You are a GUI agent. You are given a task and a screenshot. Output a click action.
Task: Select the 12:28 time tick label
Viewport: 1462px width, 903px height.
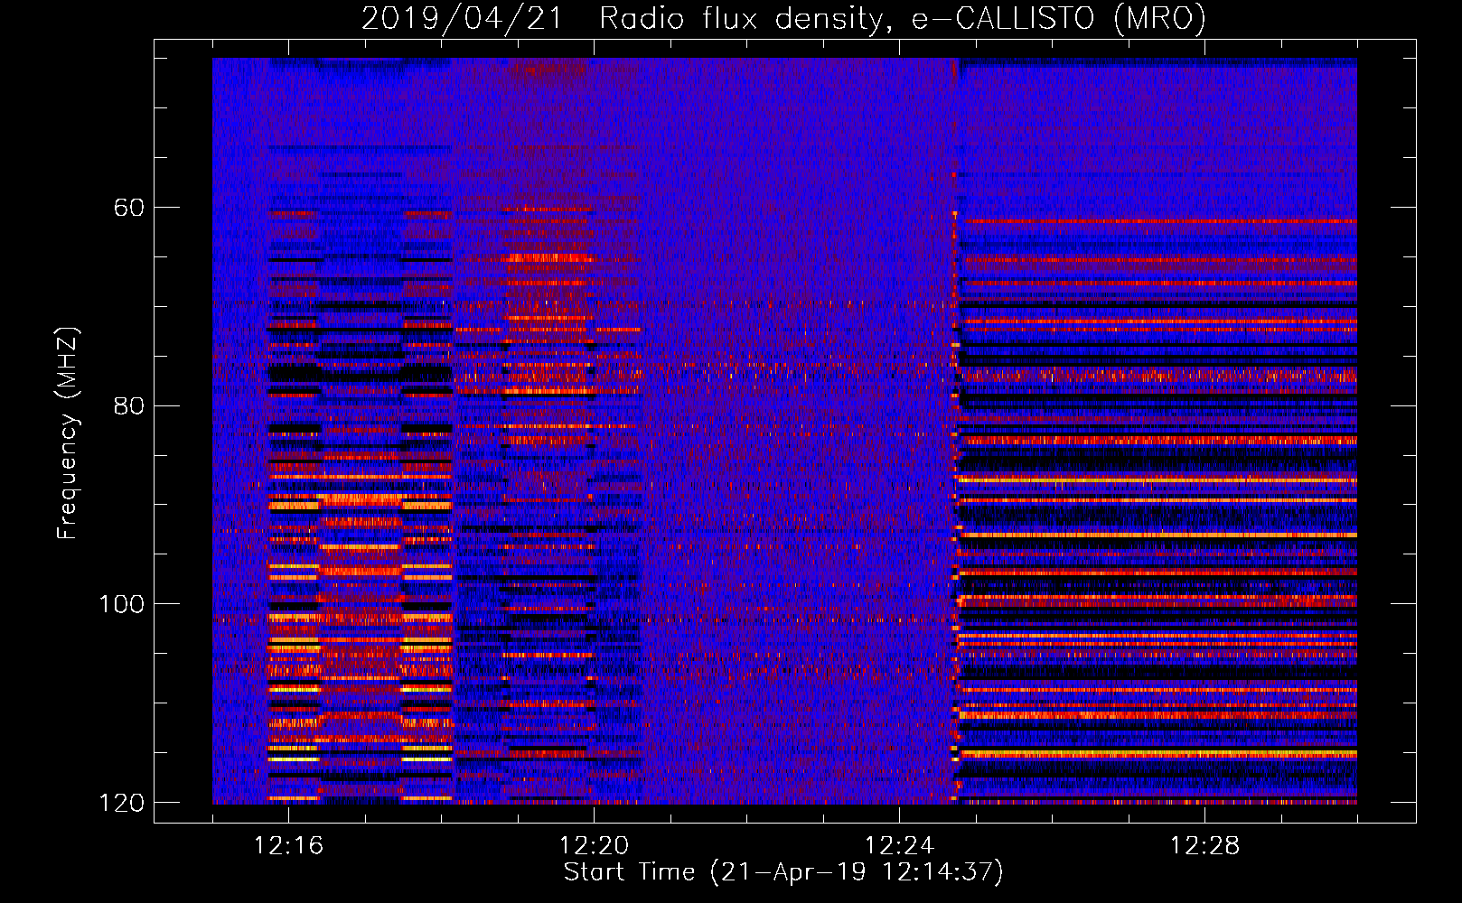pyautogui.click(x=1204, y=845)
